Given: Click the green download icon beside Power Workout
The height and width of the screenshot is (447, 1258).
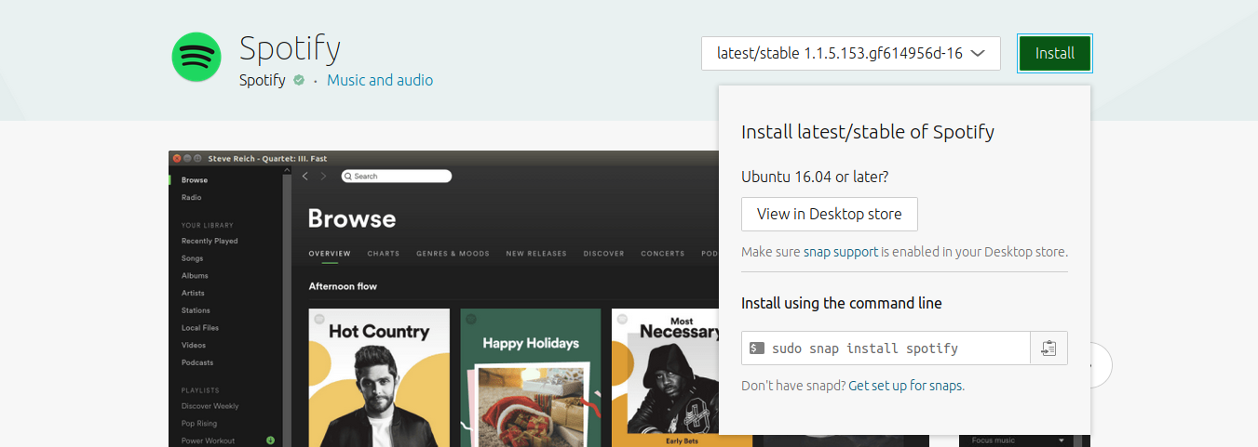Looking at the screenshot, I should pyautogui.click(x=270, y=440).
